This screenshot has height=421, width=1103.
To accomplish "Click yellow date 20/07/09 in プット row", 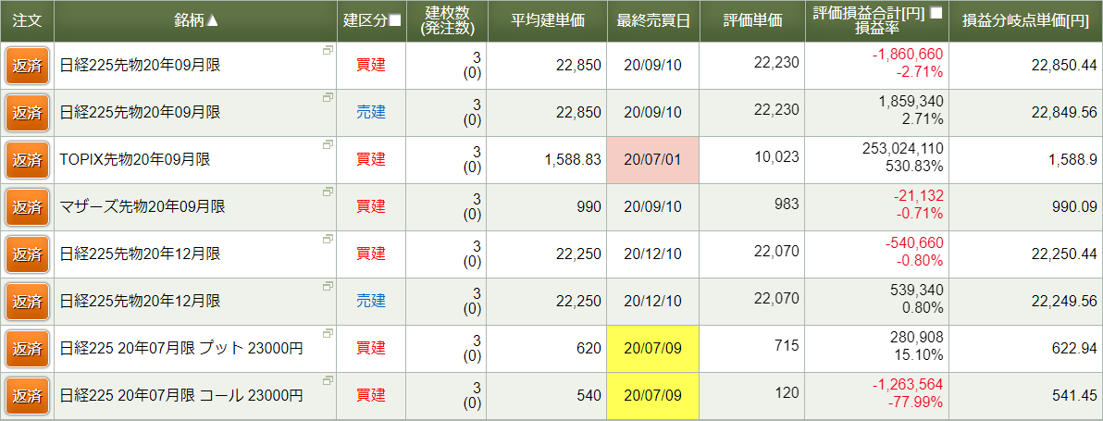I will click(x=652, y=348).
